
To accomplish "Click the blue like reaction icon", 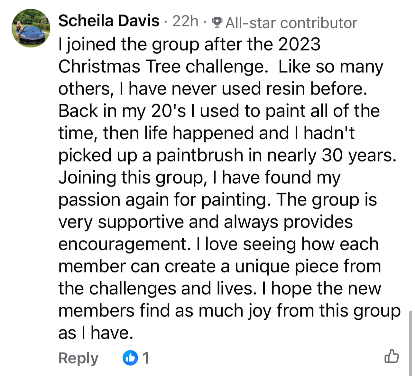I will click(x=130, y=358).
